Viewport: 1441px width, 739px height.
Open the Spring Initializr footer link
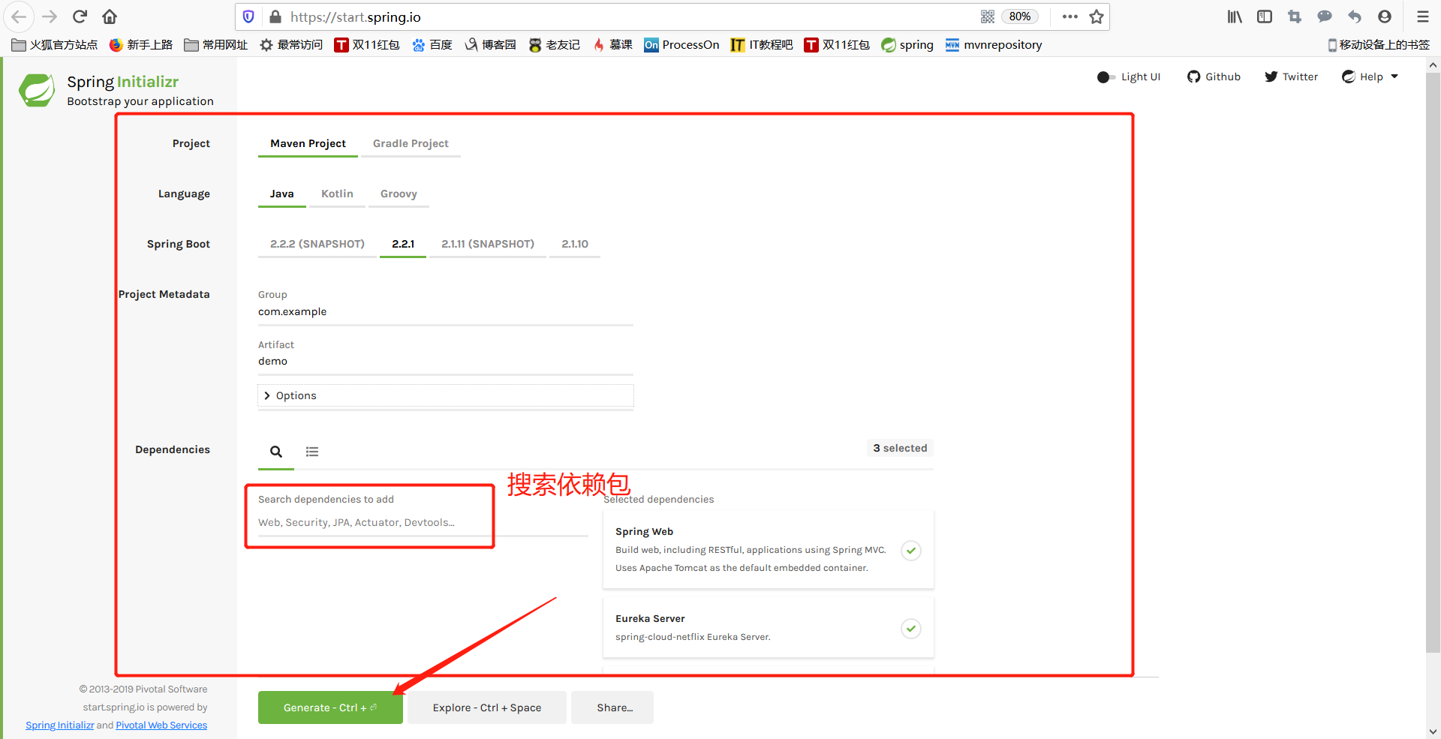60,725
